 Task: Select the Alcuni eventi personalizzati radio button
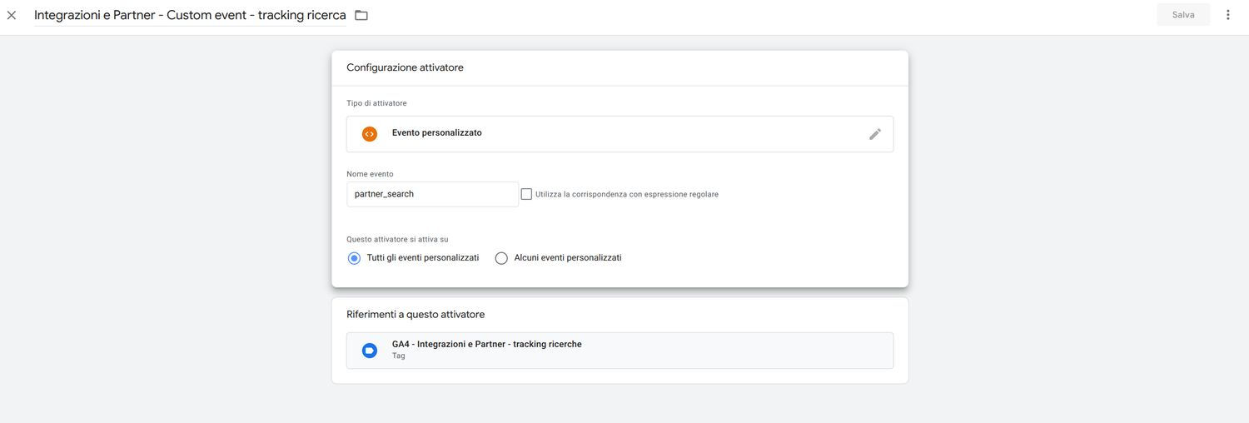[x=501, y=258]
